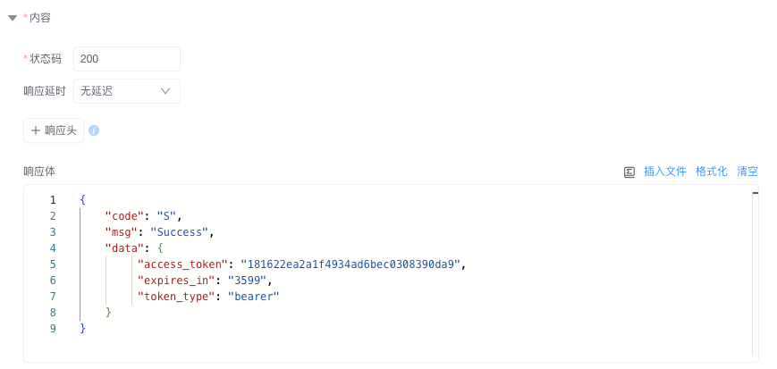Clear the response body with 清空

tap(747, 172)
